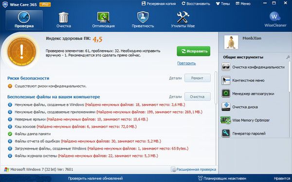This screenshot has height=182, width=292.
Task: Click the orange warning status icon
Action: (22, 51)
